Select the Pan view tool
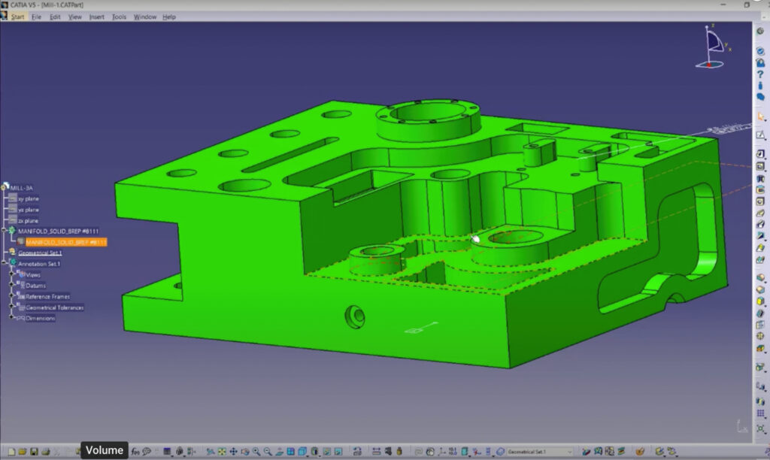Screen dimensions: 770x460 click(233, 451)
